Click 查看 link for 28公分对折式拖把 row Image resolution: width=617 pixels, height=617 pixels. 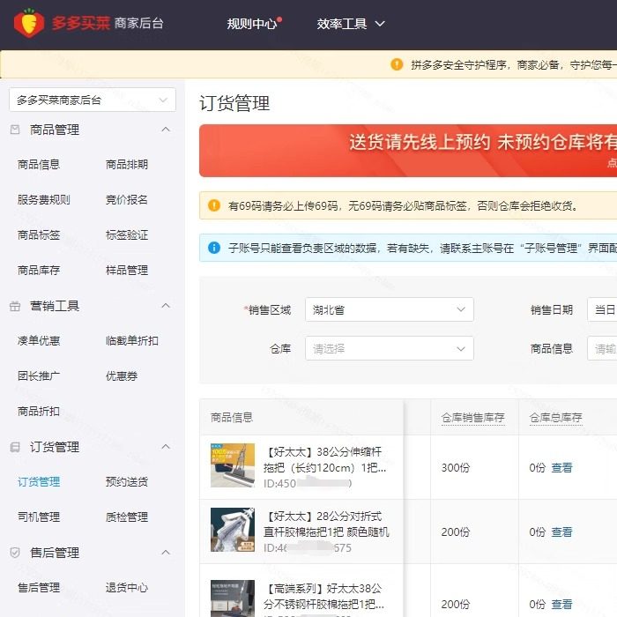click(561, 532)
